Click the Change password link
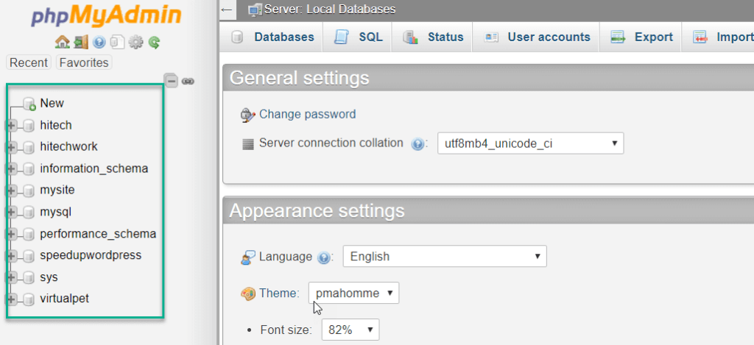The width and height of the screenshot is (754, 345). [307, 114]
